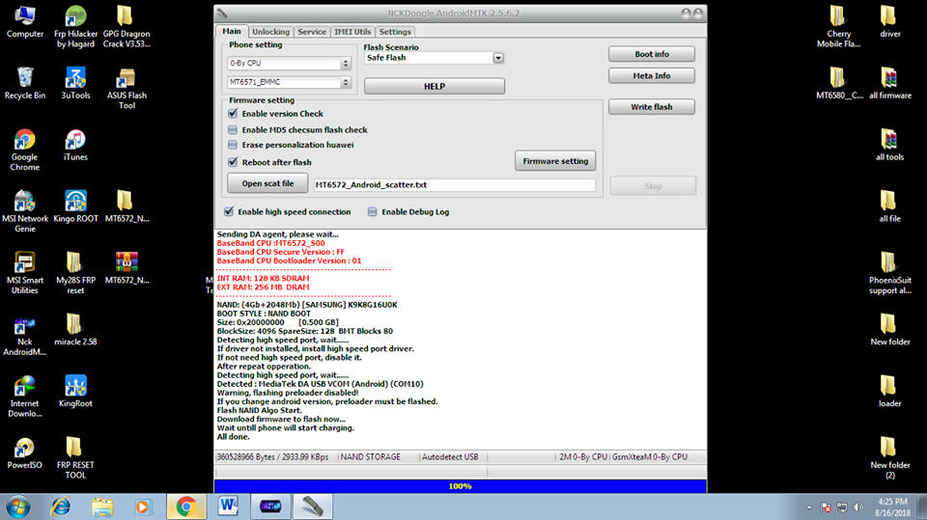Switch to the Service tab
This screenshot has height=520, width=927.
pyautogui.click(x=312, y=32)
